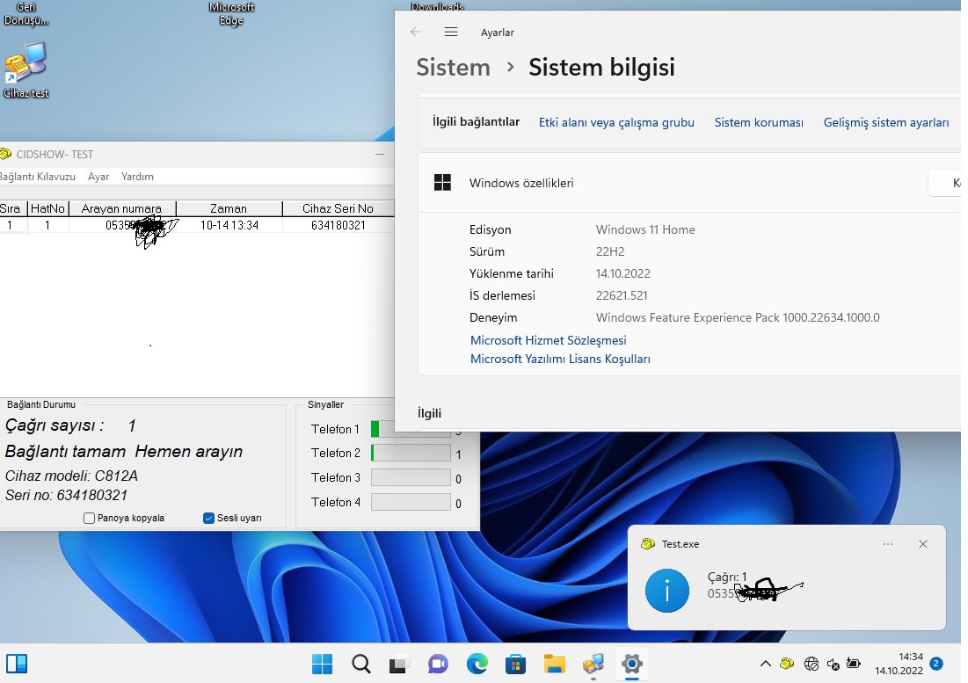Image resolution: width=968 pixels, height=683 pixels.
Task: Open Microsoft Edge from the taskbar
Action: pos(477,664)
